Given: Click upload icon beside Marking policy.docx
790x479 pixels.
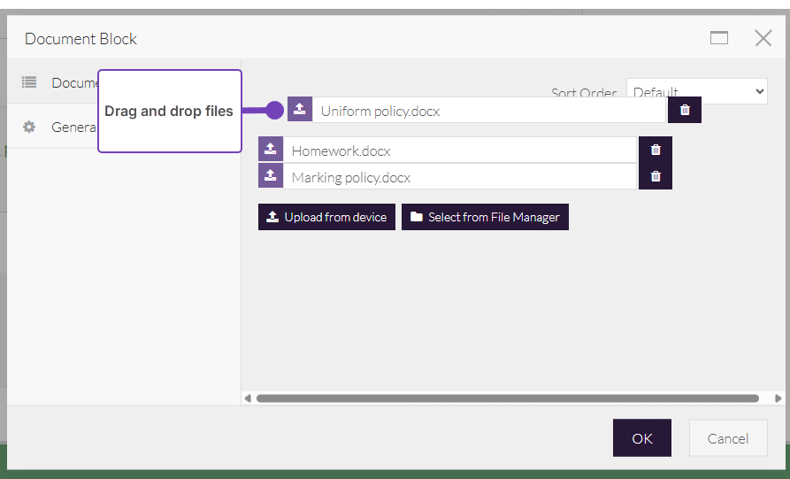Looking at the screenshot, I should click(271, 176).
